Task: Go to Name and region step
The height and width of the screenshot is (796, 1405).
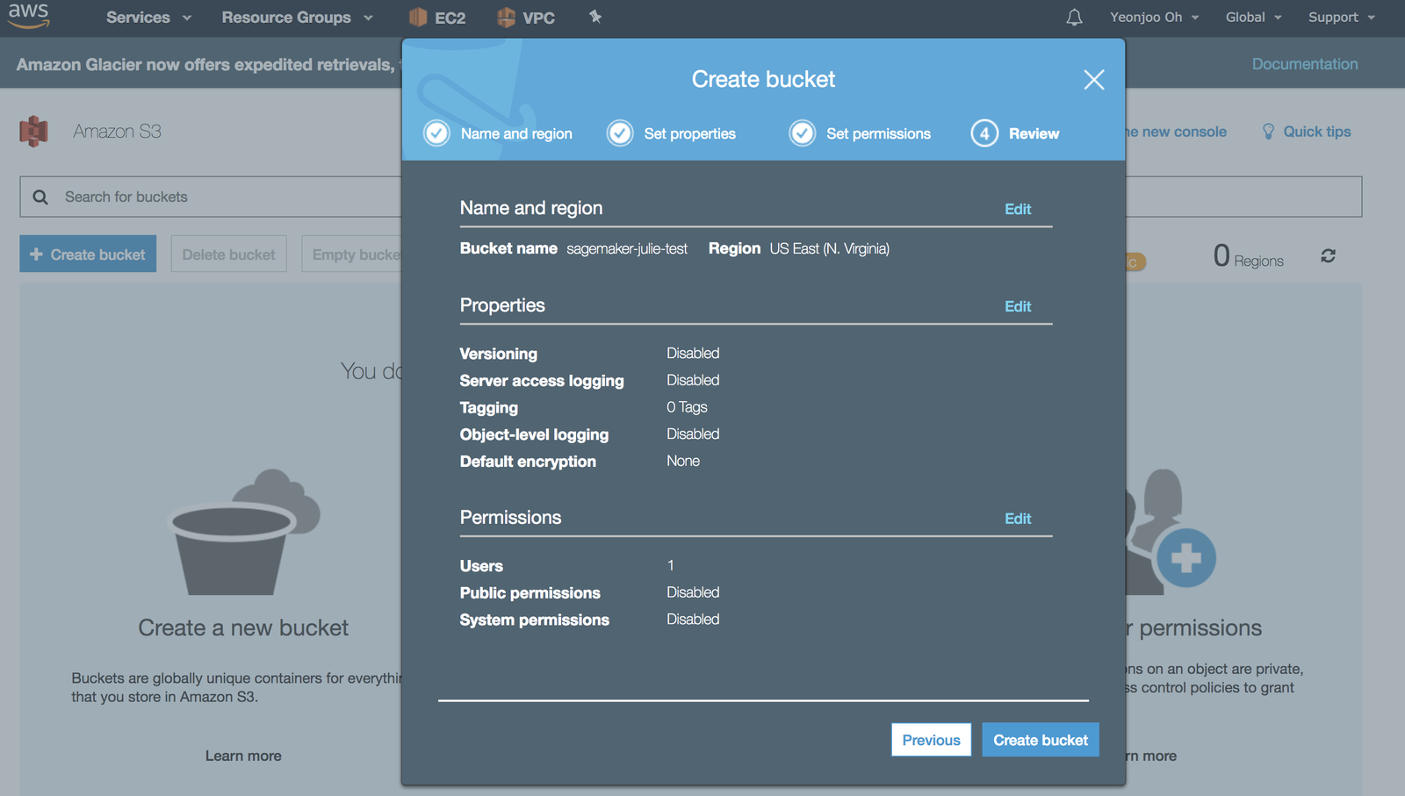Action: click(499, 133)
